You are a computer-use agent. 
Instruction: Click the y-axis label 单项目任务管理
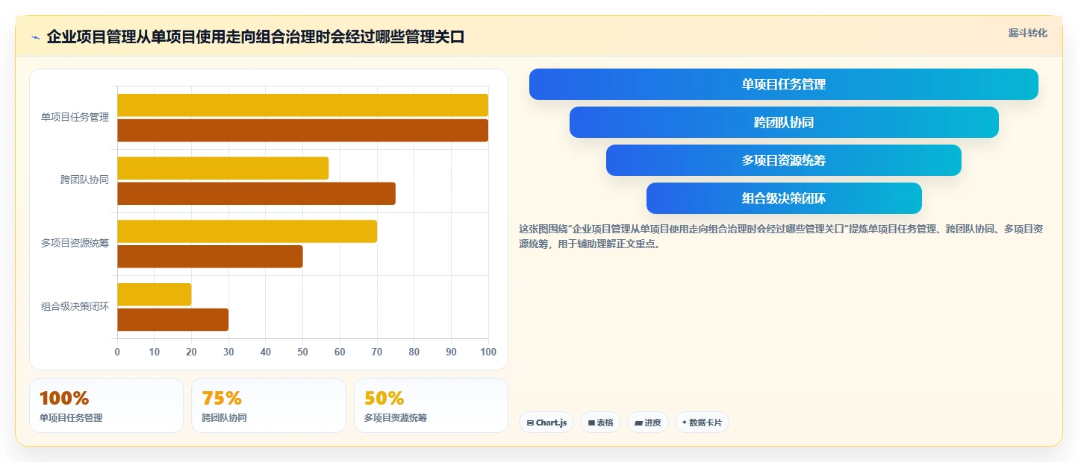pos(75,117)
